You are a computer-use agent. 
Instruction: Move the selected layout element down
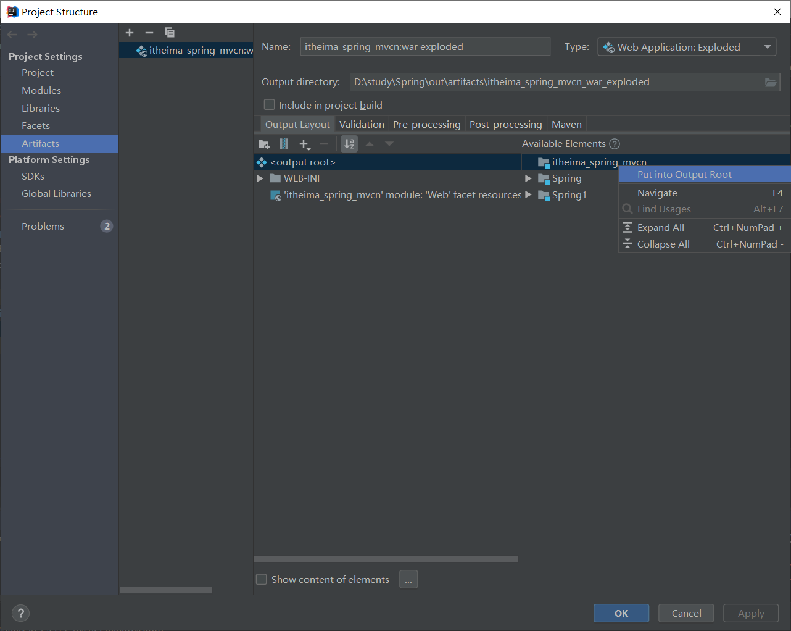(389, 144)
